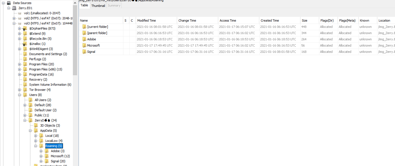Click the Zerry.E01 disk image icon
The image size is (395, 166).
tap(14, 8)
